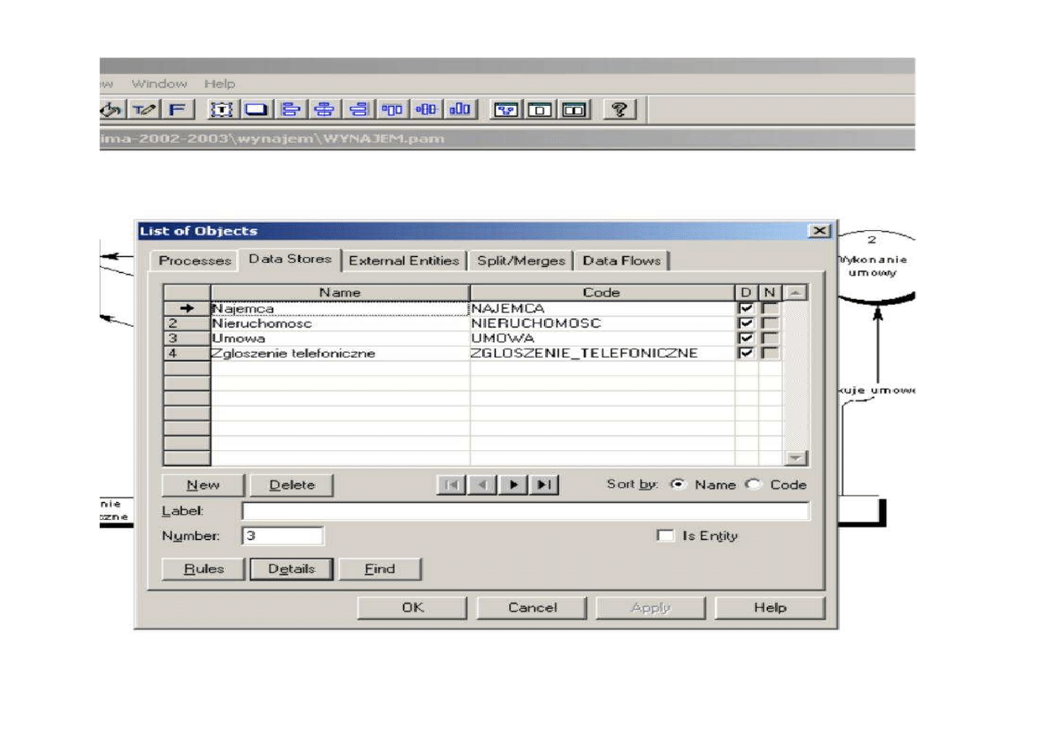Click the text pencil tool icon

pyautogui.click(x=145, y=109)
